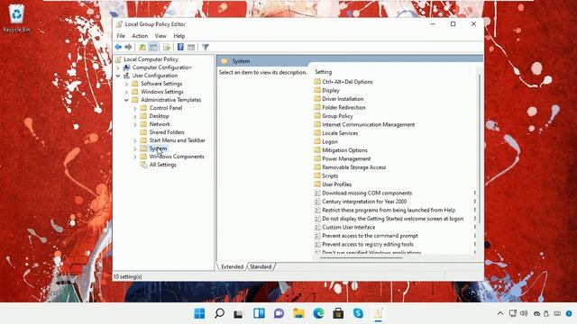The height and width of the screenshot is (324, 577).
Task: Open Search from the taskbar
Action: pos(219,313)
